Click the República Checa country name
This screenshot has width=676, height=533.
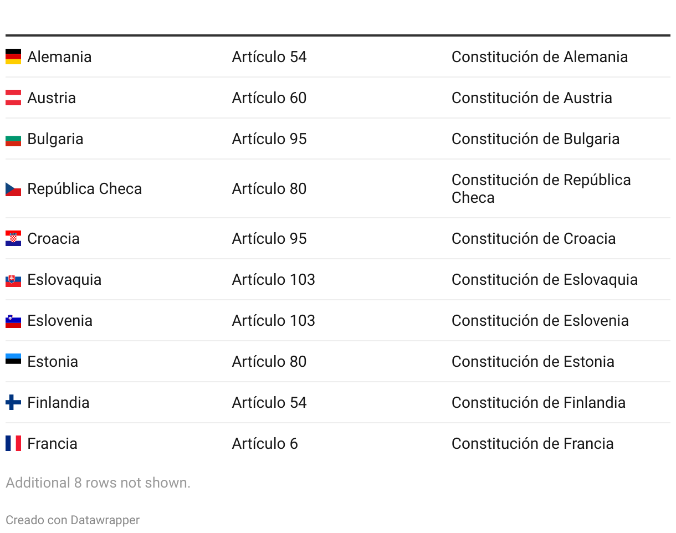(x=84, y=188)
